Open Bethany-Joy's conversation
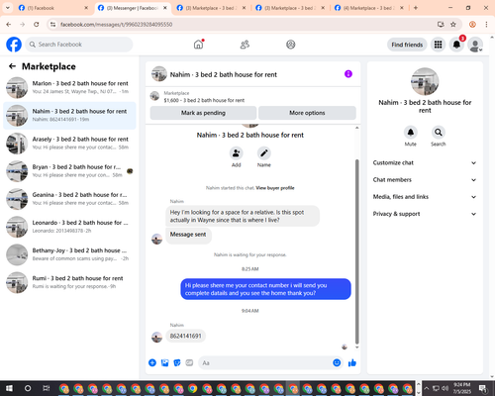Viewport: 495px width, 396px height. point(69,254)
